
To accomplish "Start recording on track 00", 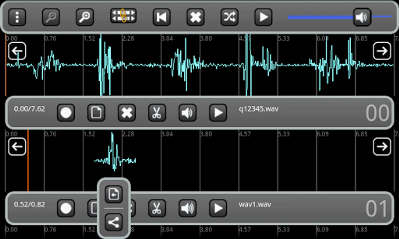I will pos(66,113).
